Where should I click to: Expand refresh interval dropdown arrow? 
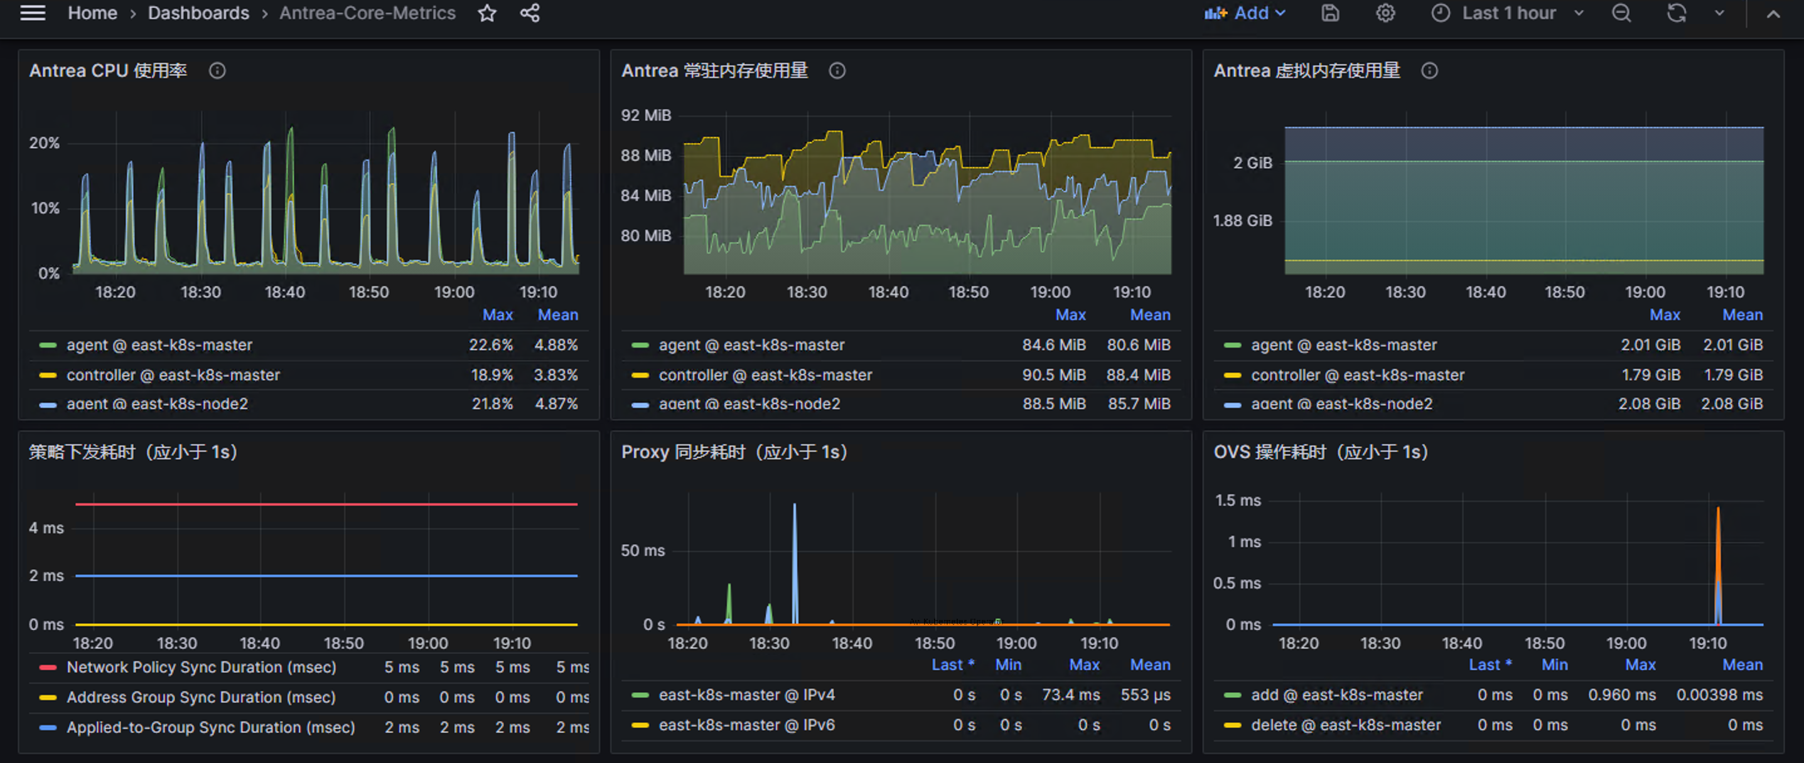[x=1719, y=13]
